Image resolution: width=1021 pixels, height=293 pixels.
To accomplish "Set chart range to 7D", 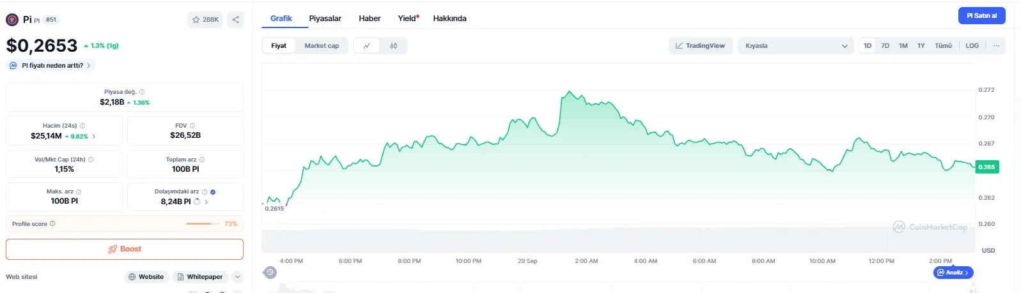I will click(x=885, y=46).
